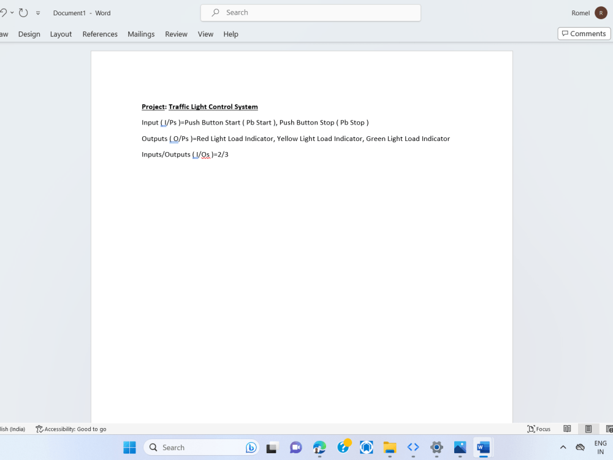The height and width of the screenshot is (460, 613).
Task: Select Print Layout view icon
Action: (588, 429)
